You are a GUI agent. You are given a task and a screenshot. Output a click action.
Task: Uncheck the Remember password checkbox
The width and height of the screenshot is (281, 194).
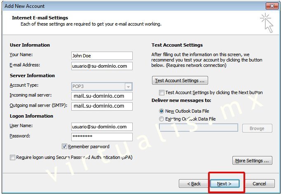64,147
